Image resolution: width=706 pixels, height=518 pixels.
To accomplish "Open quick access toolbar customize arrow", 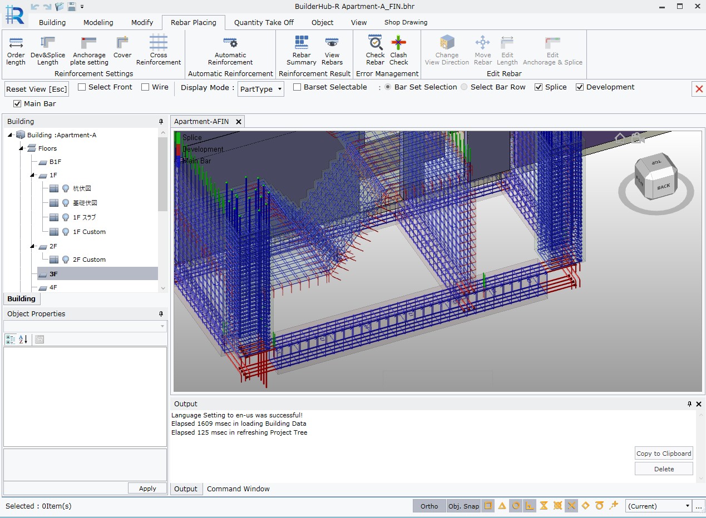I will pos(82,7).
